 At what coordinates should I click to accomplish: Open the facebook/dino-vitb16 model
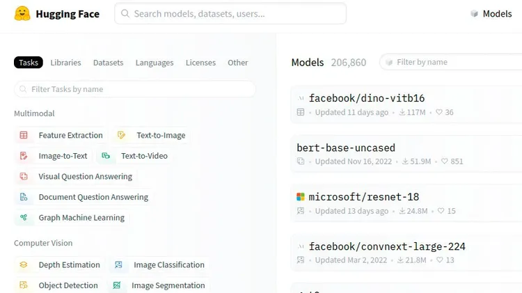pyautogui.click(x=367, y=98)
